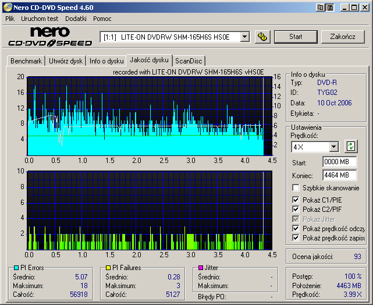
Task: Click the Ocena jakości value 93
Action: click(357, 257)
